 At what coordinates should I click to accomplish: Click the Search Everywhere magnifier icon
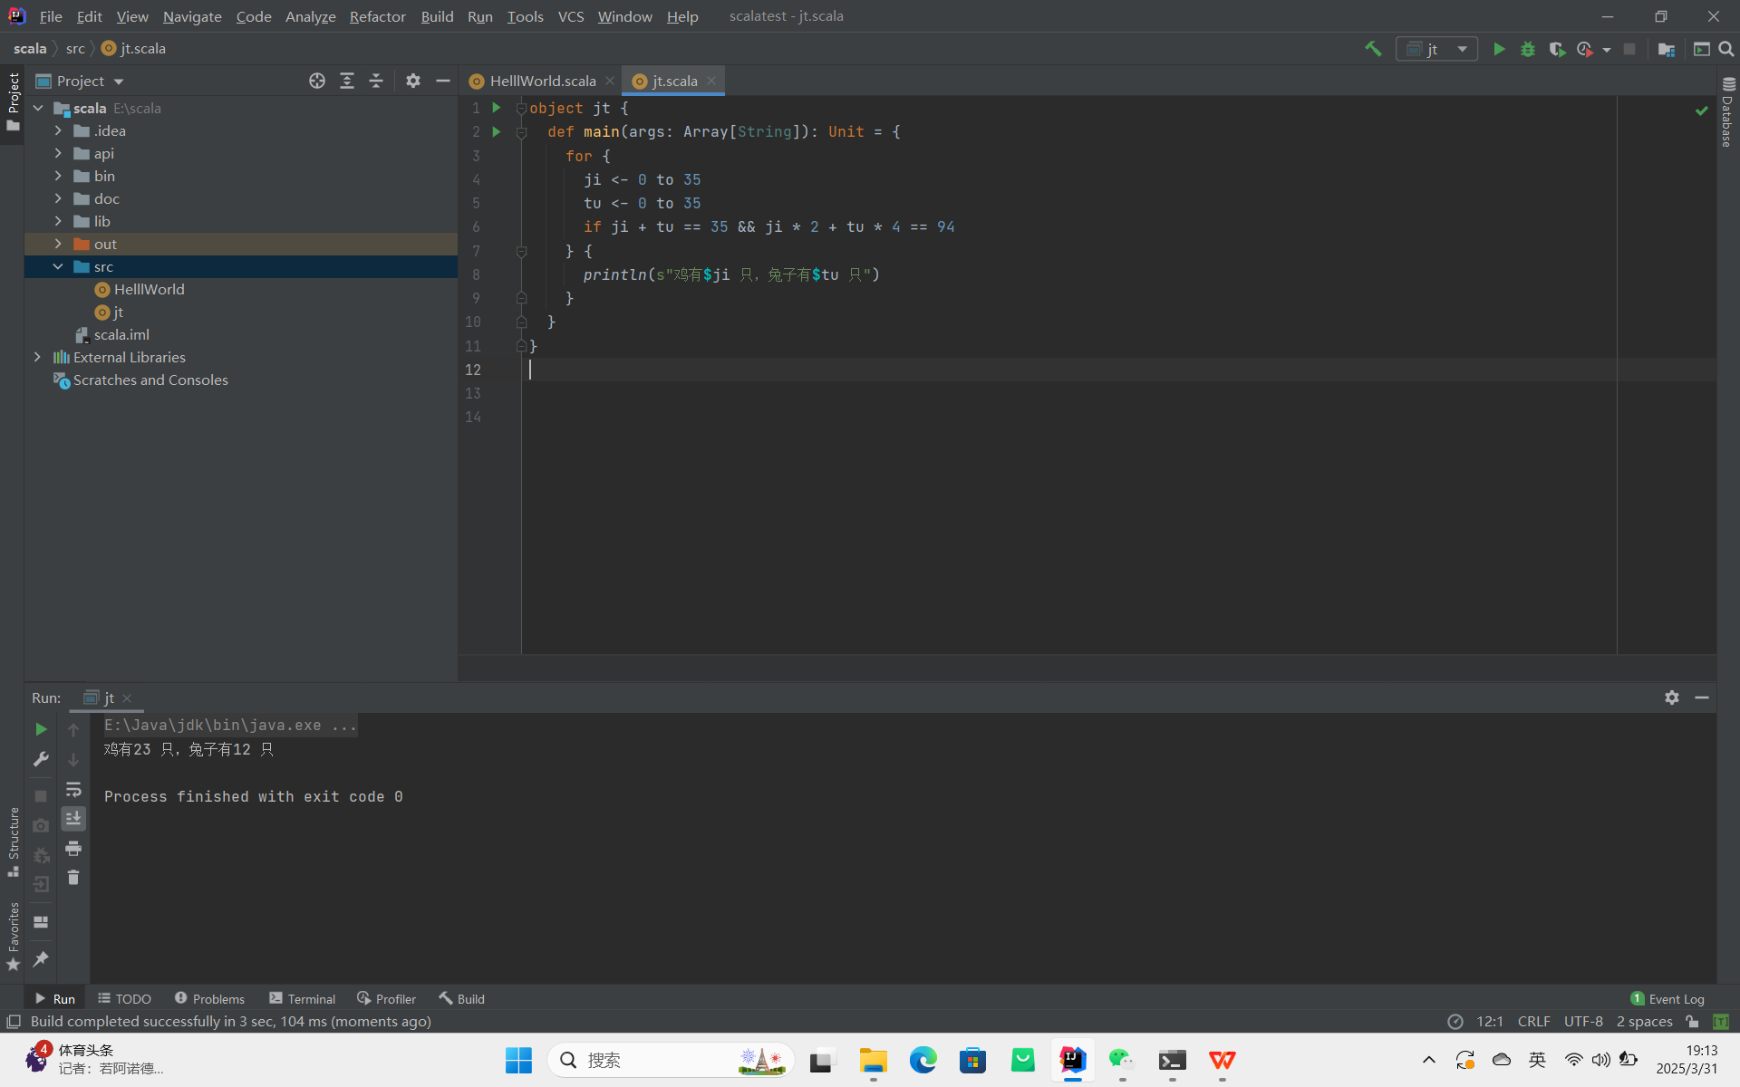[1726, 49]
